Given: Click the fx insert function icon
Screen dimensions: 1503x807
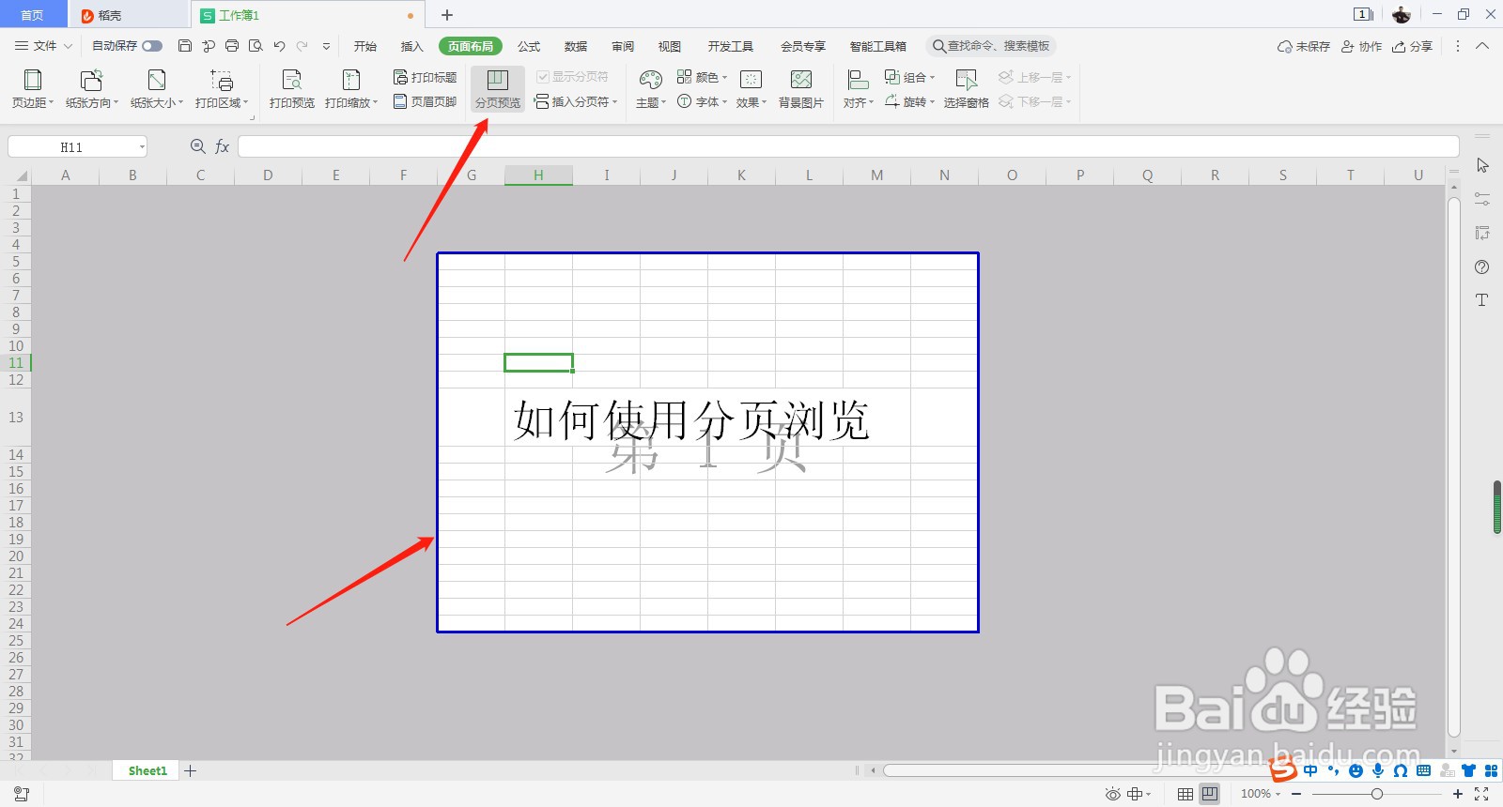Looking at the screenshot, I should [x=223, y=146].
